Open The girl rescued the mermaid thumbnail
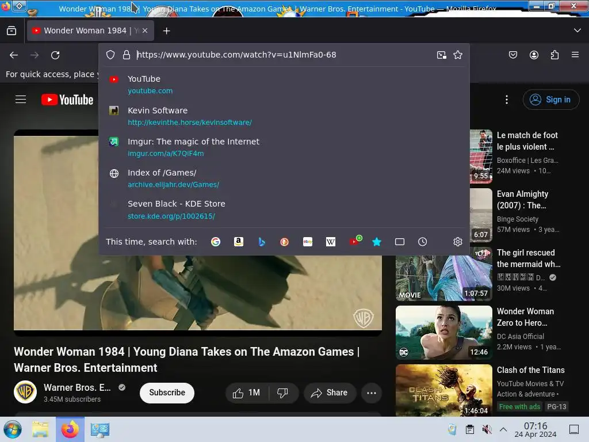This screenshot has height=442, width=589. click(443, 278)
